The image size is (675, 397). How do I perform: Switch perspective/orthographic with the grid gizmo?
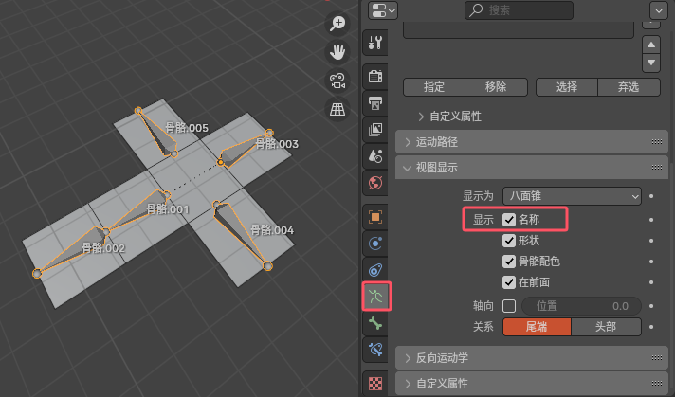pos(337,109)
